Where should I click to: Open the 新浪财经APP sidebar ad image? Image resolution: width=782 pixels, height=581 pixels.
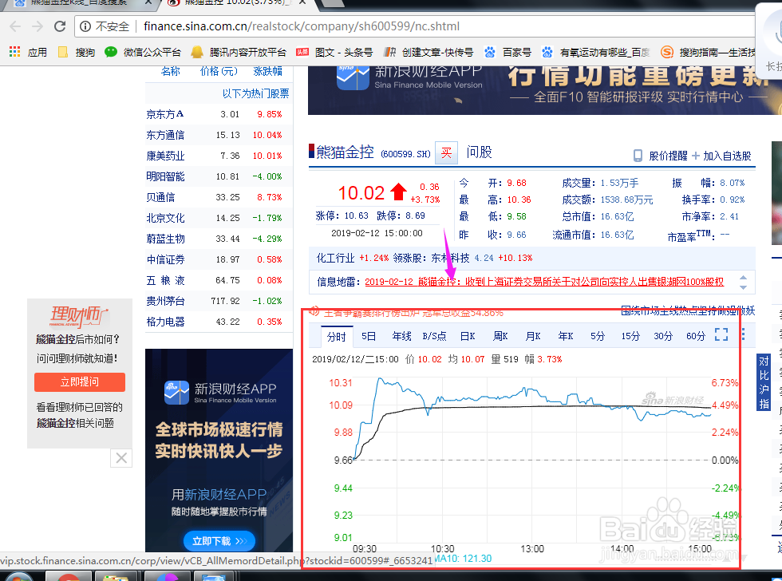(x=219, y=450)
